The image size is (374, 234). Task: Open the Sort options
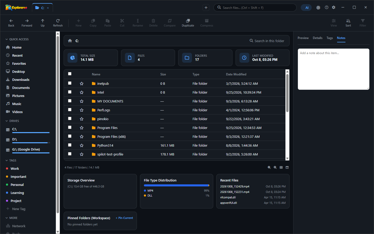click(x=348, y=23)
